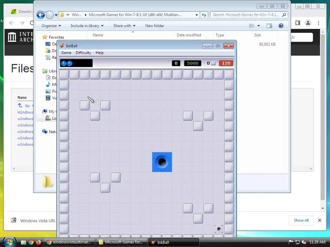Click the Action Center flag tray icon

pyautogui.click(x=291, y=242)
